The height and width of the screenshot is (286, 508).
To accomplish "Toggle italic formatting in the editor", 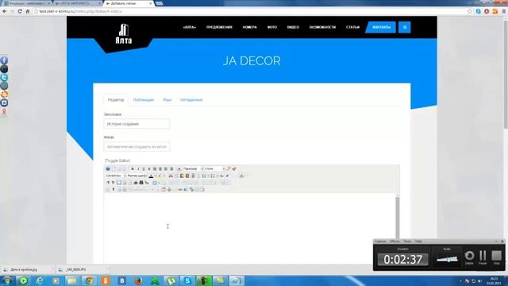I will click(x=138, y=168).
